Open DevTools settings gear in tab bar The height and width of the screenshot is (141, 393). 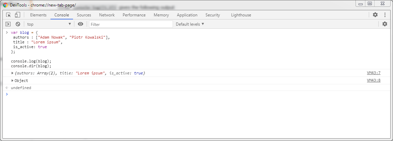point(375,15)
